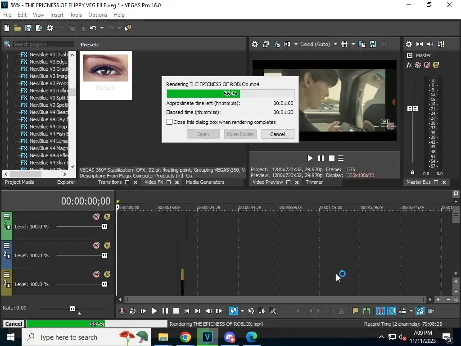
Task: Open Video Output FX icon in preview
Action: click(276, 44)
